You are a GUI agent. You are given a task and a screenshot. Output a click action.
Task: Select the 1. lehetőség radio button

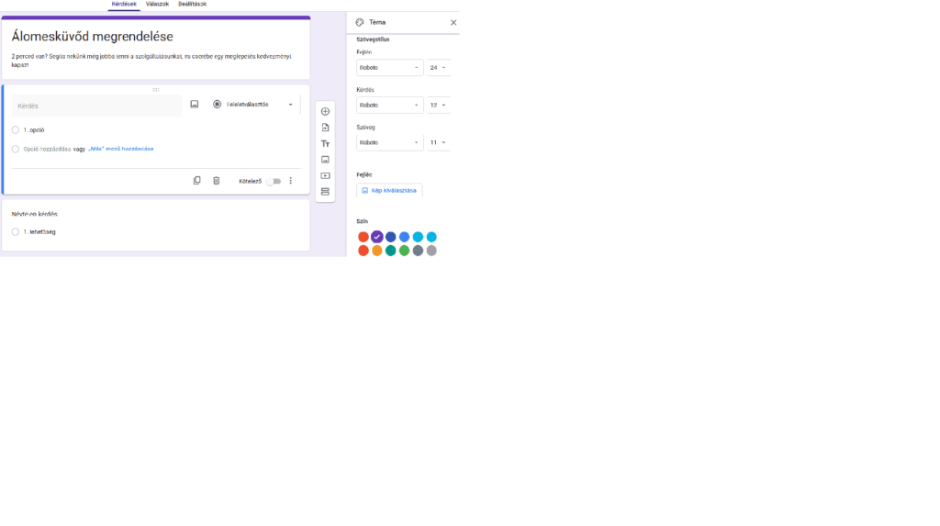coord(16,231)
